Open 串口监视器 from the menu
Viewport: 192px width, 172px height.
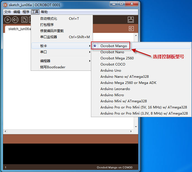pos(62,37)
